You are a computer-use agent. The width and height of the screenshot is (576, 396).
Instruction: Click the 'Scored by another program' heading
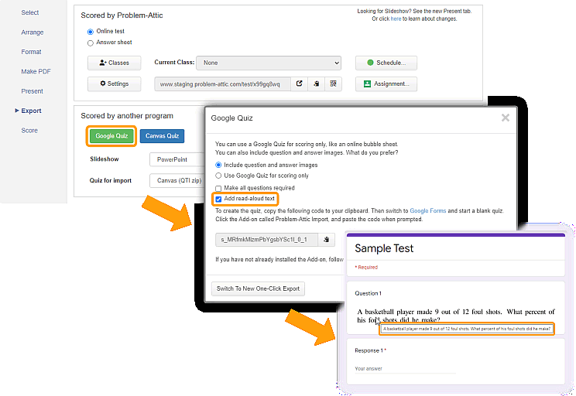click(x=127, y=116)
